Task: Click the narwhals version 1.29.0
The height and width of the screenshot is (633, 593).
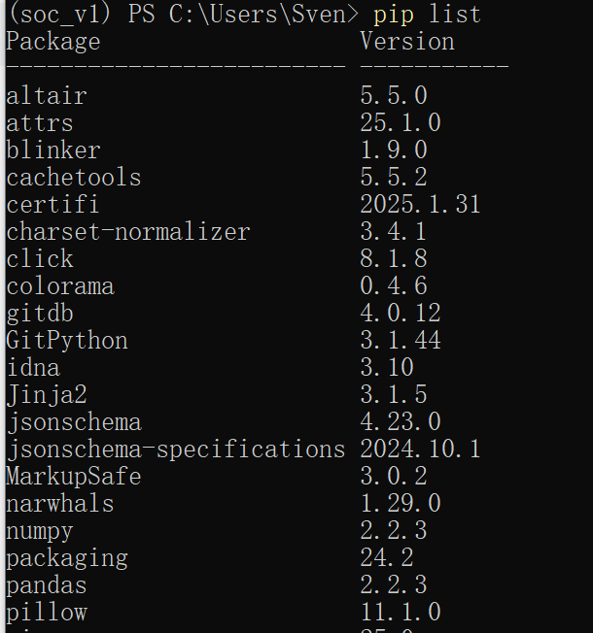Action: [x=401, y=504]
